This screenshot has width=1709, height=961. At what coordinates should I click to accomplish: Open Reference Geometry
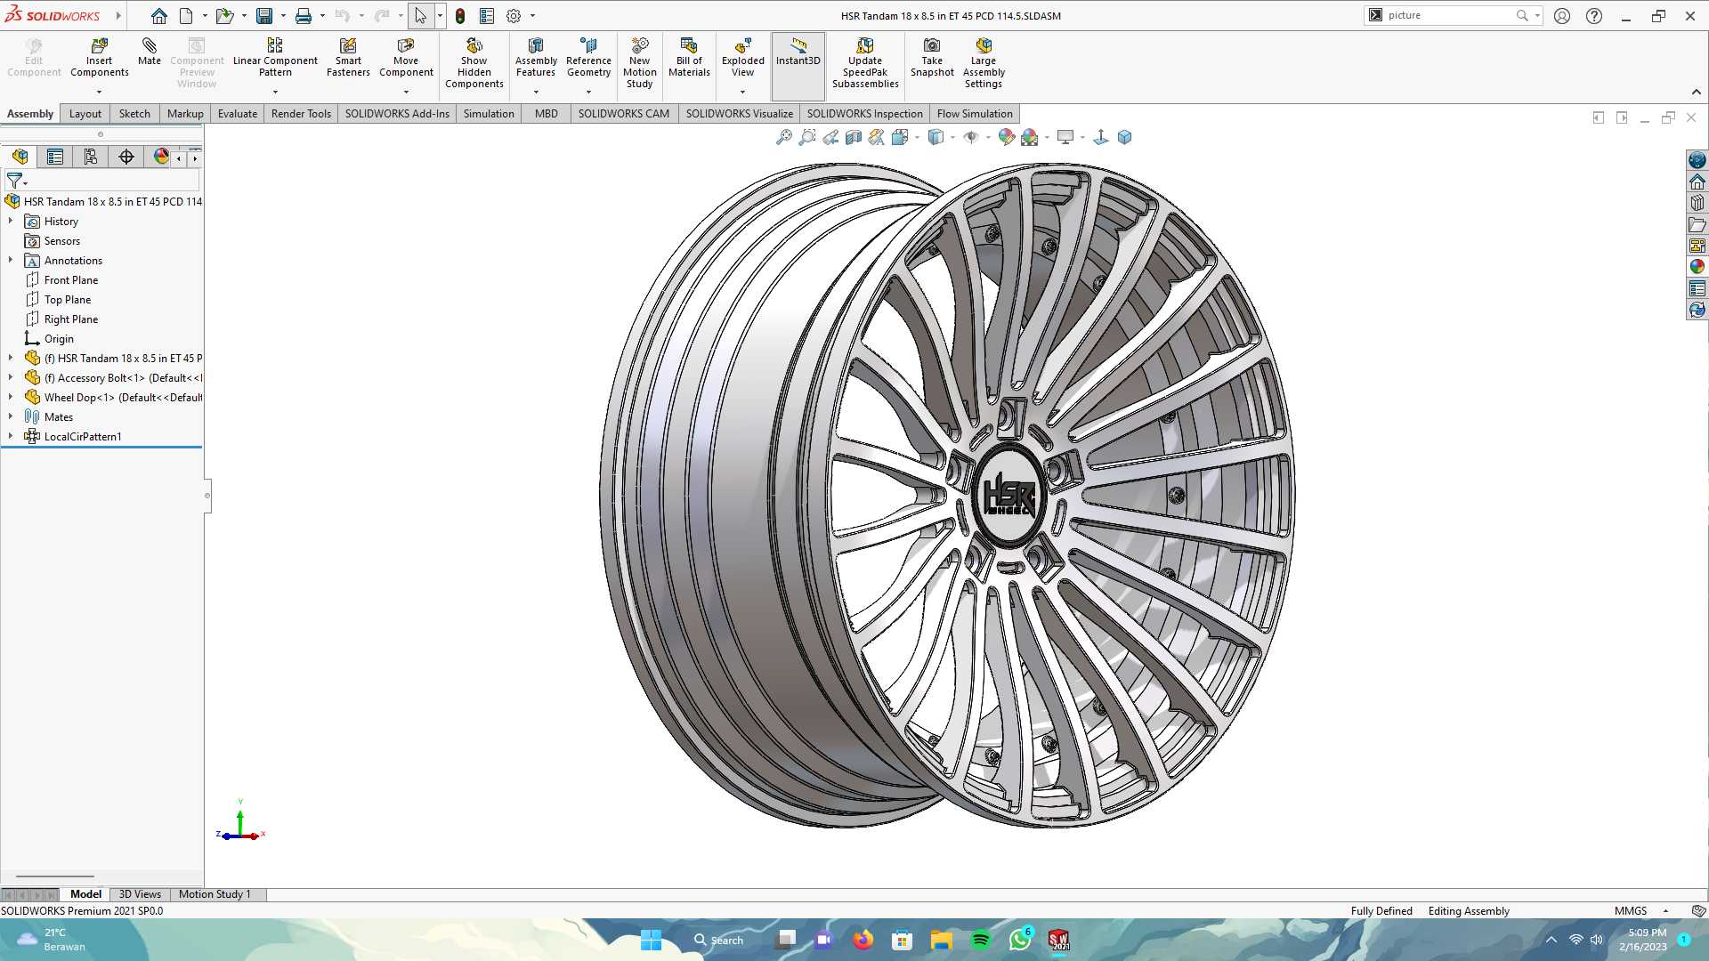coord(588,58)
